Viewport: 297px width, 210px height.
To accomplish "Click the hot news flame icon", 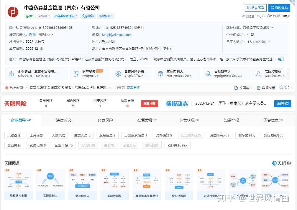I will coord(6,88).
